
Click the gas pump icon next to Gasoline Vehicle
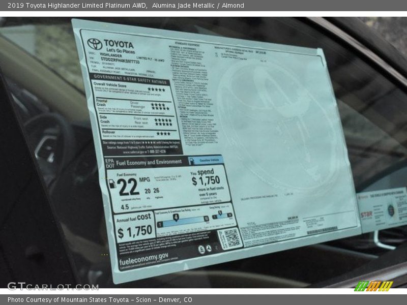tap(192, 161)
